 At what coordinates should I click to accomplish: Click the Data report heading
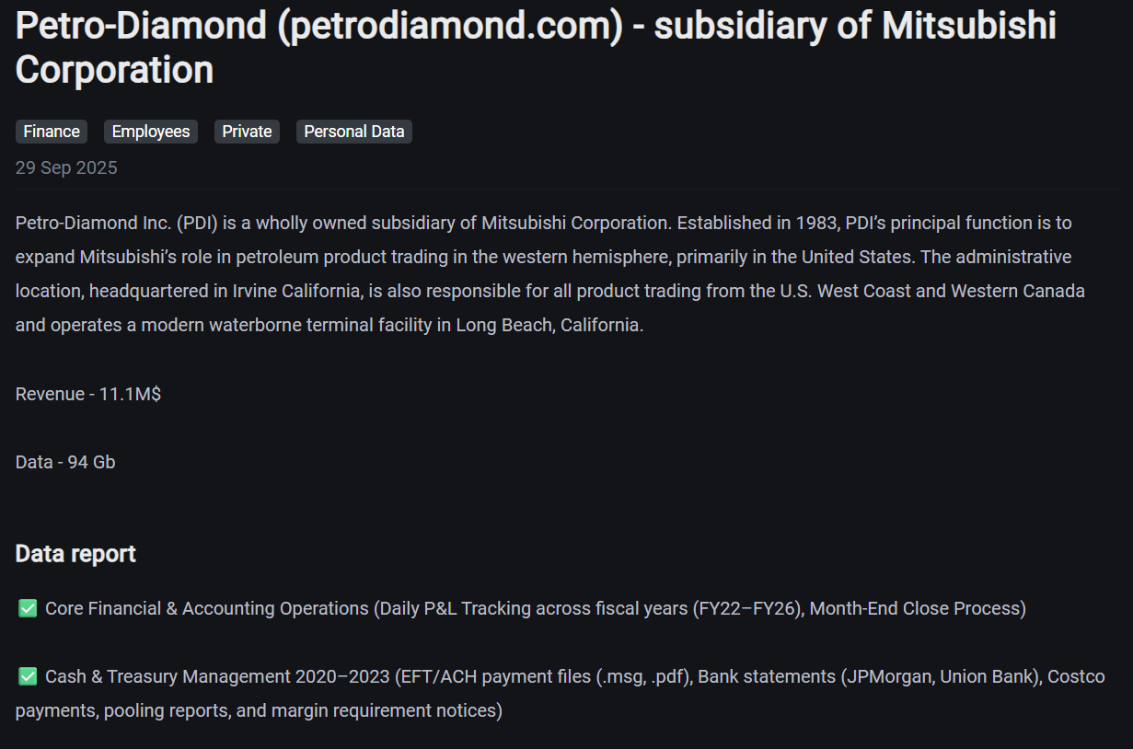pos(75,554)
